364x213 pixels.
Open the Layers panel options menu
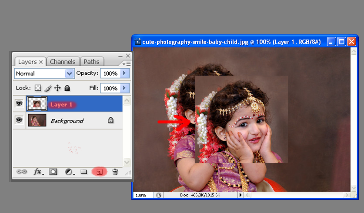click(126, 63)
